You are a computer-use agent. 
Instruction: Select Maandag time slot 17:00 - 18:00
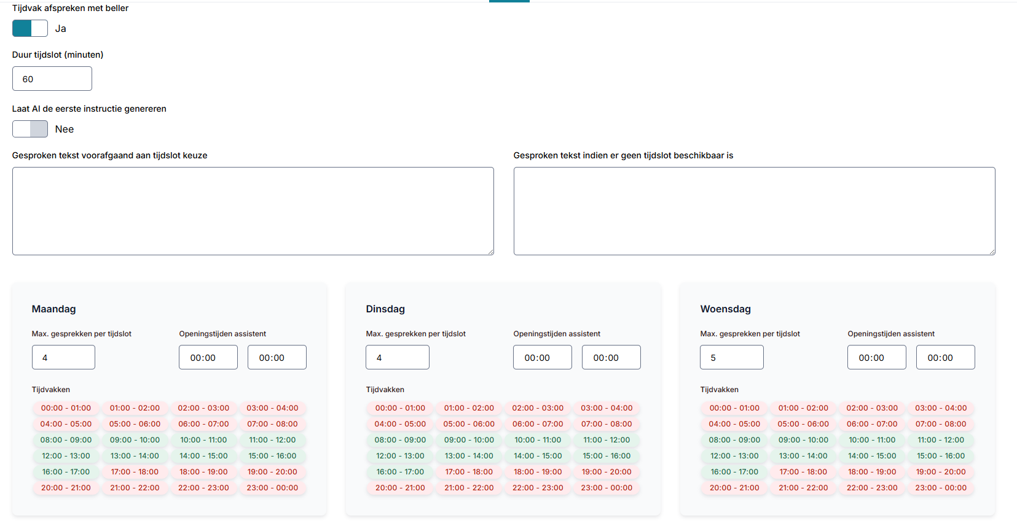coord(135,472)
